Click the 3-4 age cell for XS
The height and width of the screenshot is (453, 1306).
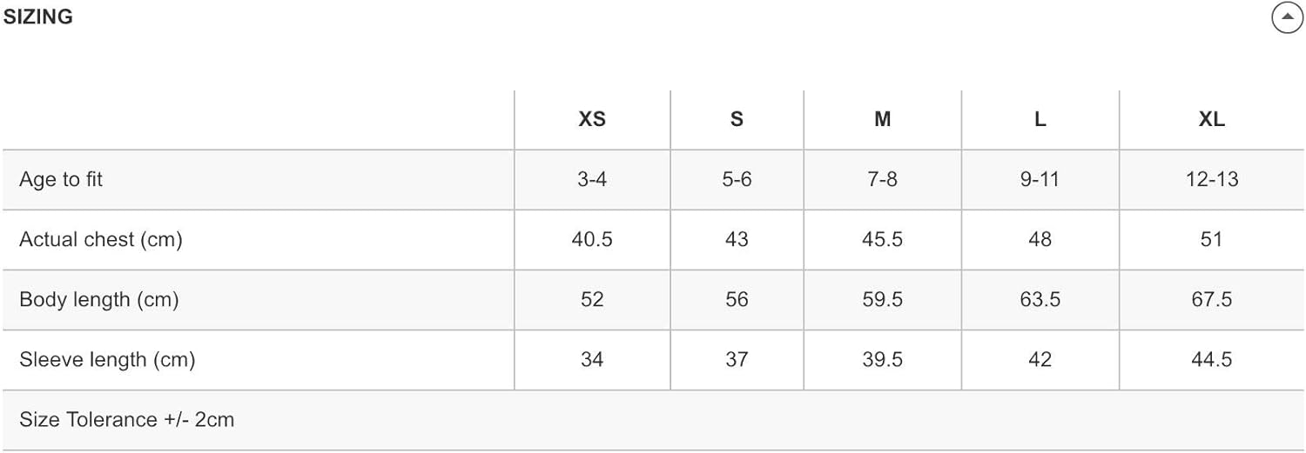[592, 180]
